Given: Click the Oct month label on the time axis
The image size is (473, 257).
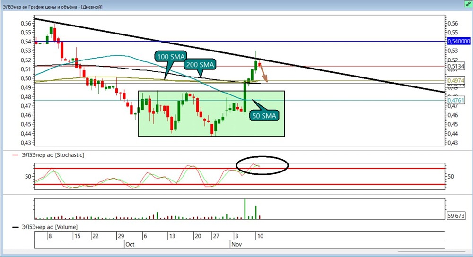Looking at the screenshot, I should pyautogui.click(x=130, y=245).
